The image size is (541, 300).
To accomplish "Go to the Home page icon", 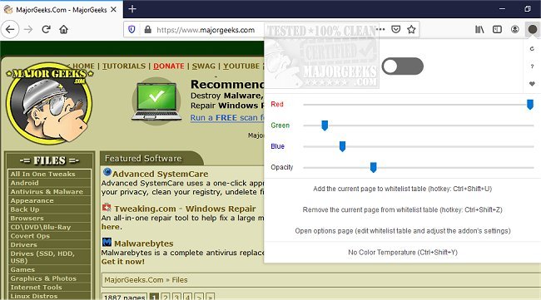I will (63, 30).
